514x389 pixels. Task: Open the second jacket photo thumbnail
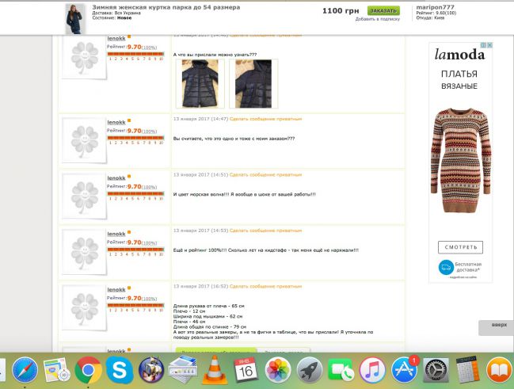pos(253,84)
